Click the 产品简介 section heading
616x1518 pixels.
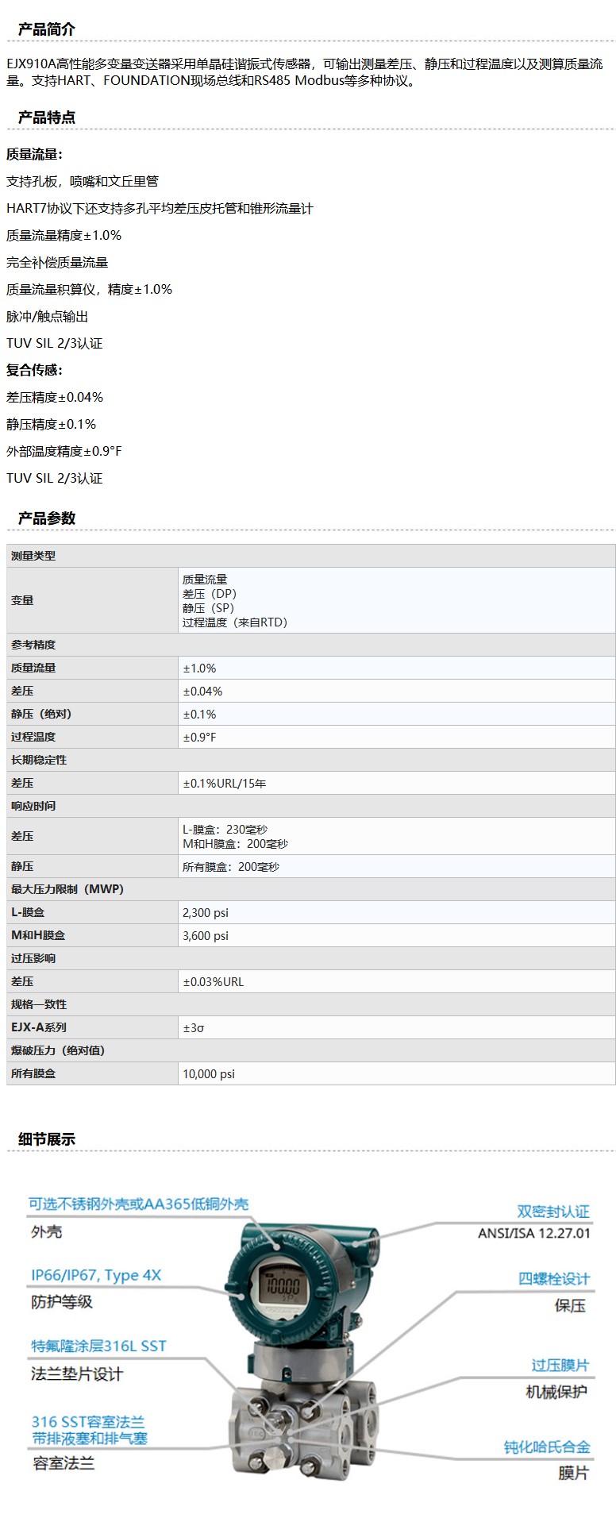[x=47, y=29]
